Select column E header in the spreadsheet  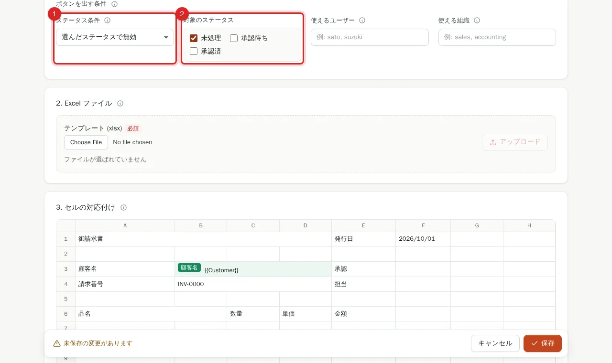tap(364, 226)
